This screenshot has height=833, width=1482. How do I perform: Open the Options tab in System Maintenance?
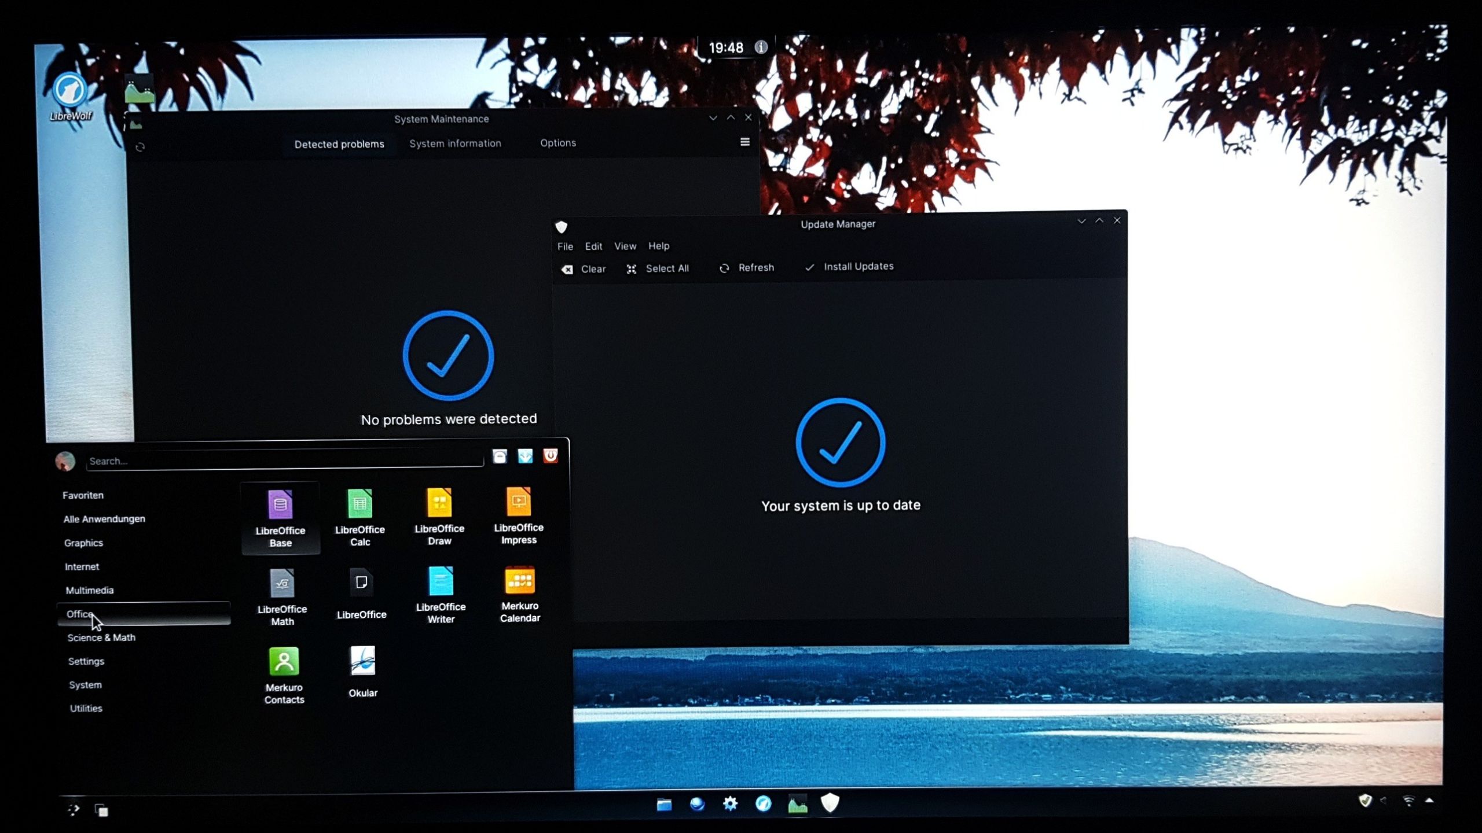[x=558, y=143]
